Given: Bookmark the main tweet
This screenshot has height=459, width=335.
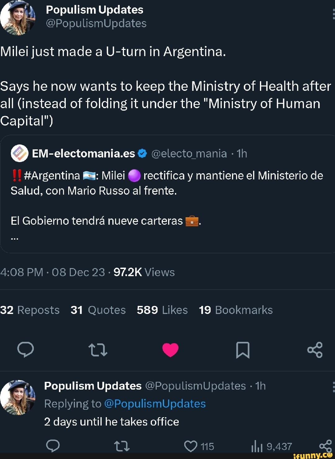Looking at the screenshot, I should [243, 350].
